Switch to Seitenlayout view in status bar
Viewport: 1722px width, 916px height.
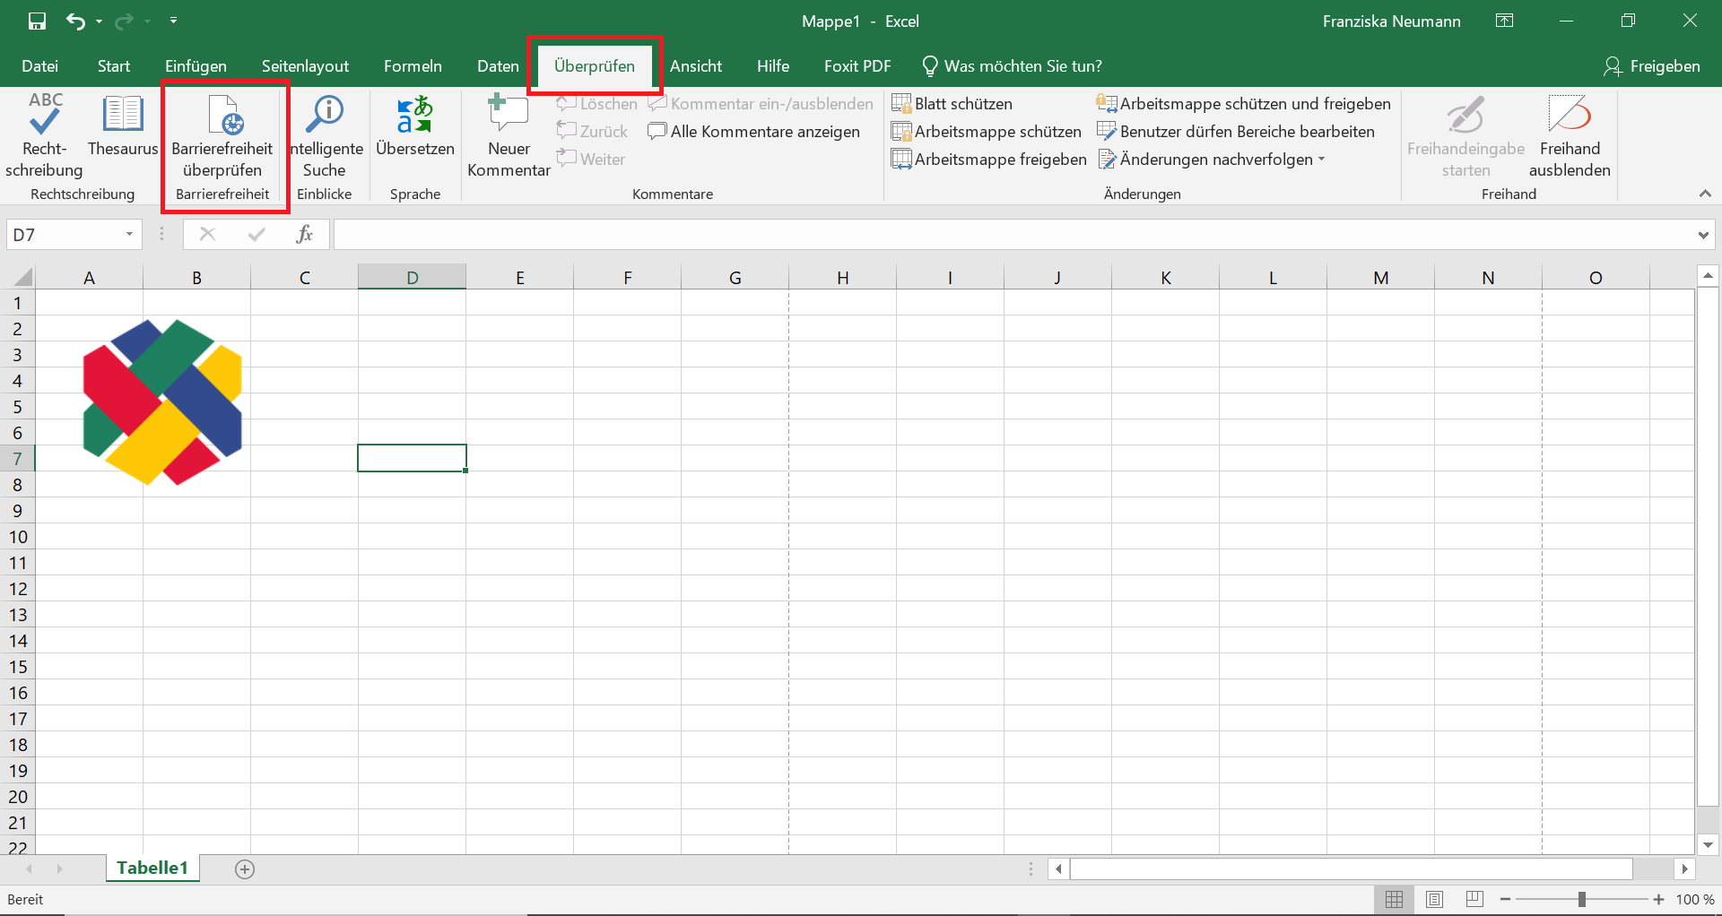[1435, 899]
